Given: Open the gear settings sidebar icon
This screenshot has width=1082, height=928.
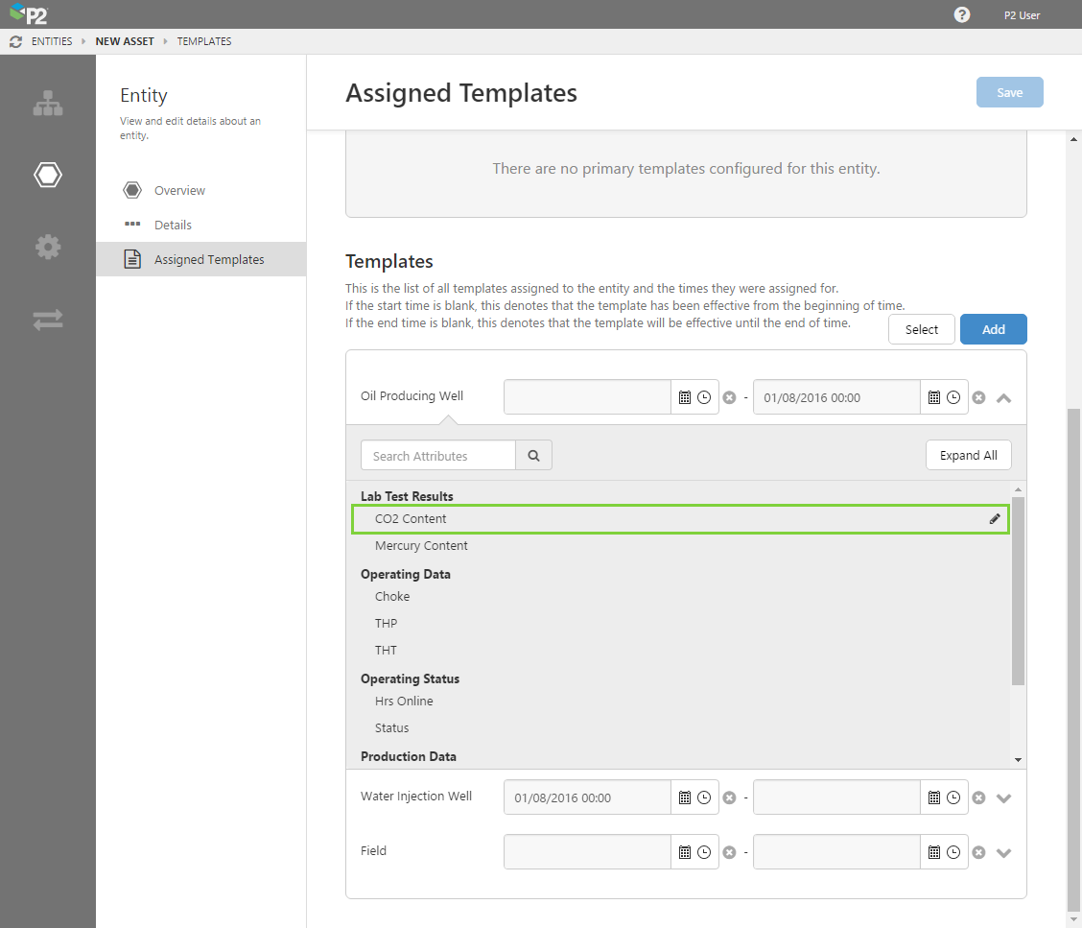Looking at the screenshot, I should coord(48,248).
